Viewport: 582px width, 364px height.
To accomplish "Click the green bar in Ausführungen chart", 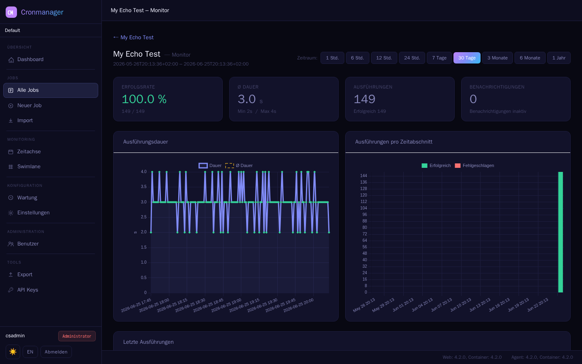I will [x=561, y=232].
